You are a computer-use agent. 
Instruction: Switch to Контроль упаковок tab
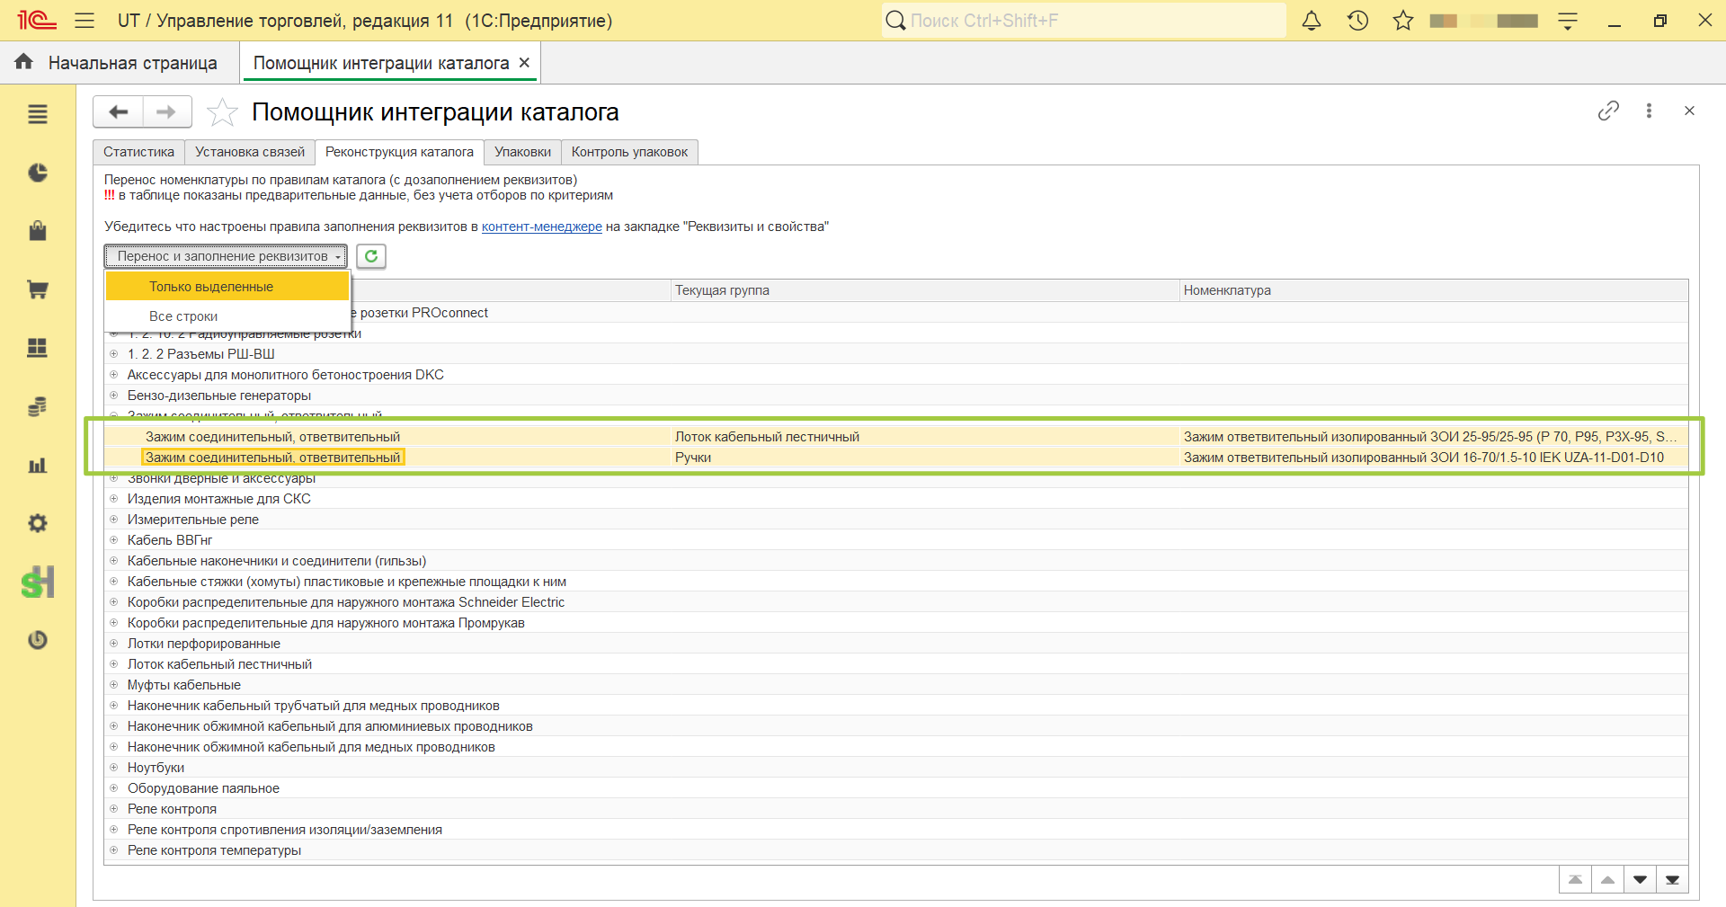[x=629, y=152]
